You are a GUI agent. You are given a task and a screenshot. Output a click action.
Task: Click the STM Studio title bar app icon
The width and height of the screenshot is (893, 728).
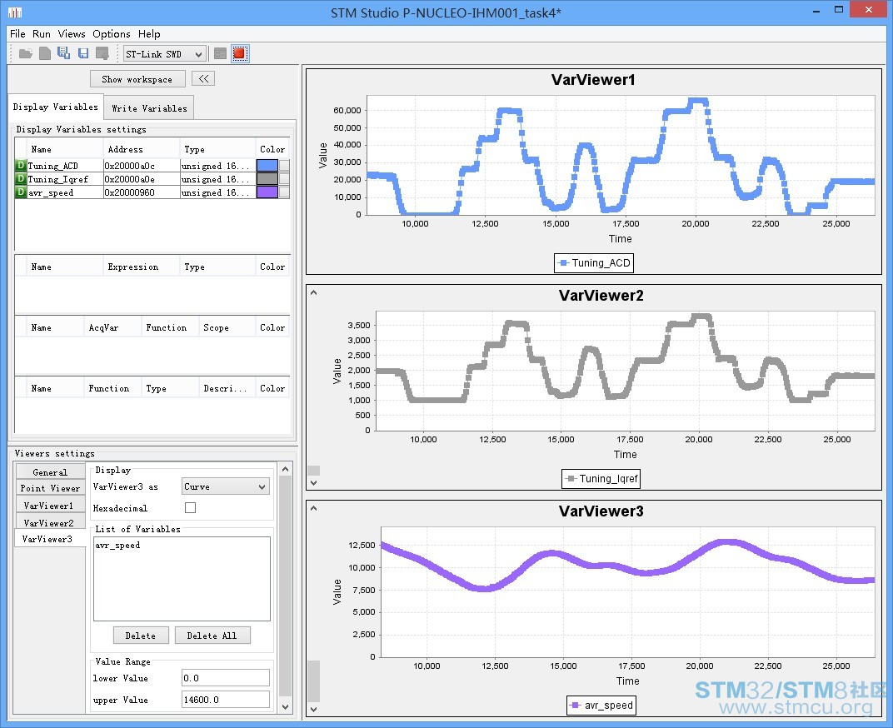15,12
